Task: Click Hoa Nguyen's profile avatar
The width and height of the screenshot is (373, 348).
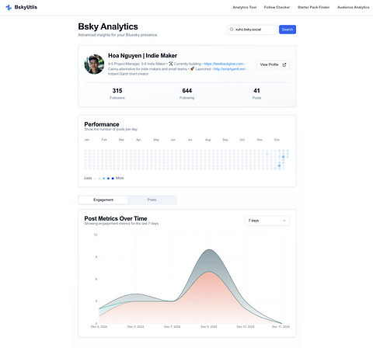Action: pos(94,64)
